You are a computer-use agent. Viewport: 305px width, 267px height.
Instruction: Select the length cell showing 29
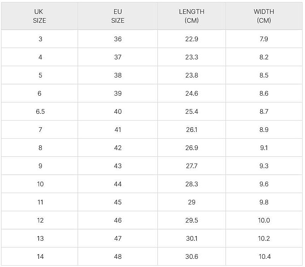[192, 202]
